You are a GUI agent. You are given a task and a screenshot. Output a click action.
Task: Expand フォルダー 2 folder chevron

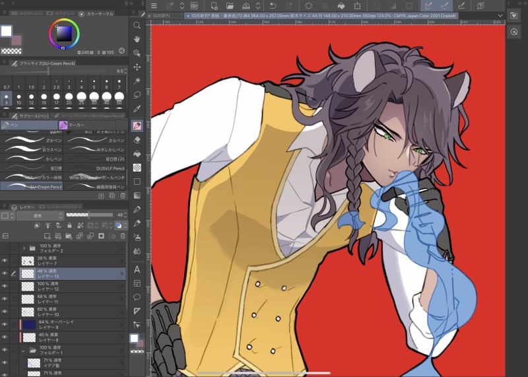(x=24, y=248)
